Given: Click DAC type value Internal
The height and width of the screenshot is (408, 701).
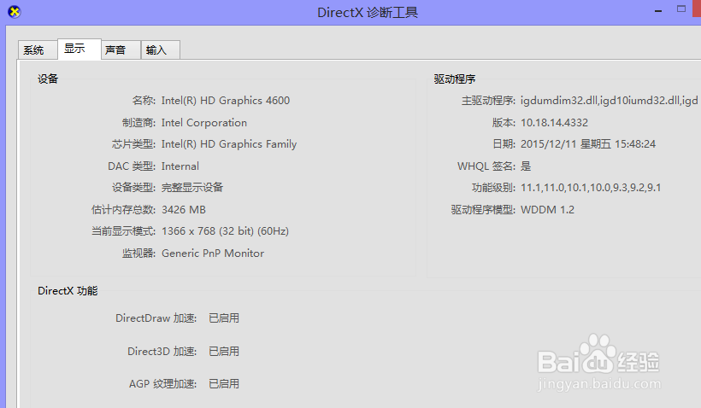Looking at the screenshot, I should 180,166.
